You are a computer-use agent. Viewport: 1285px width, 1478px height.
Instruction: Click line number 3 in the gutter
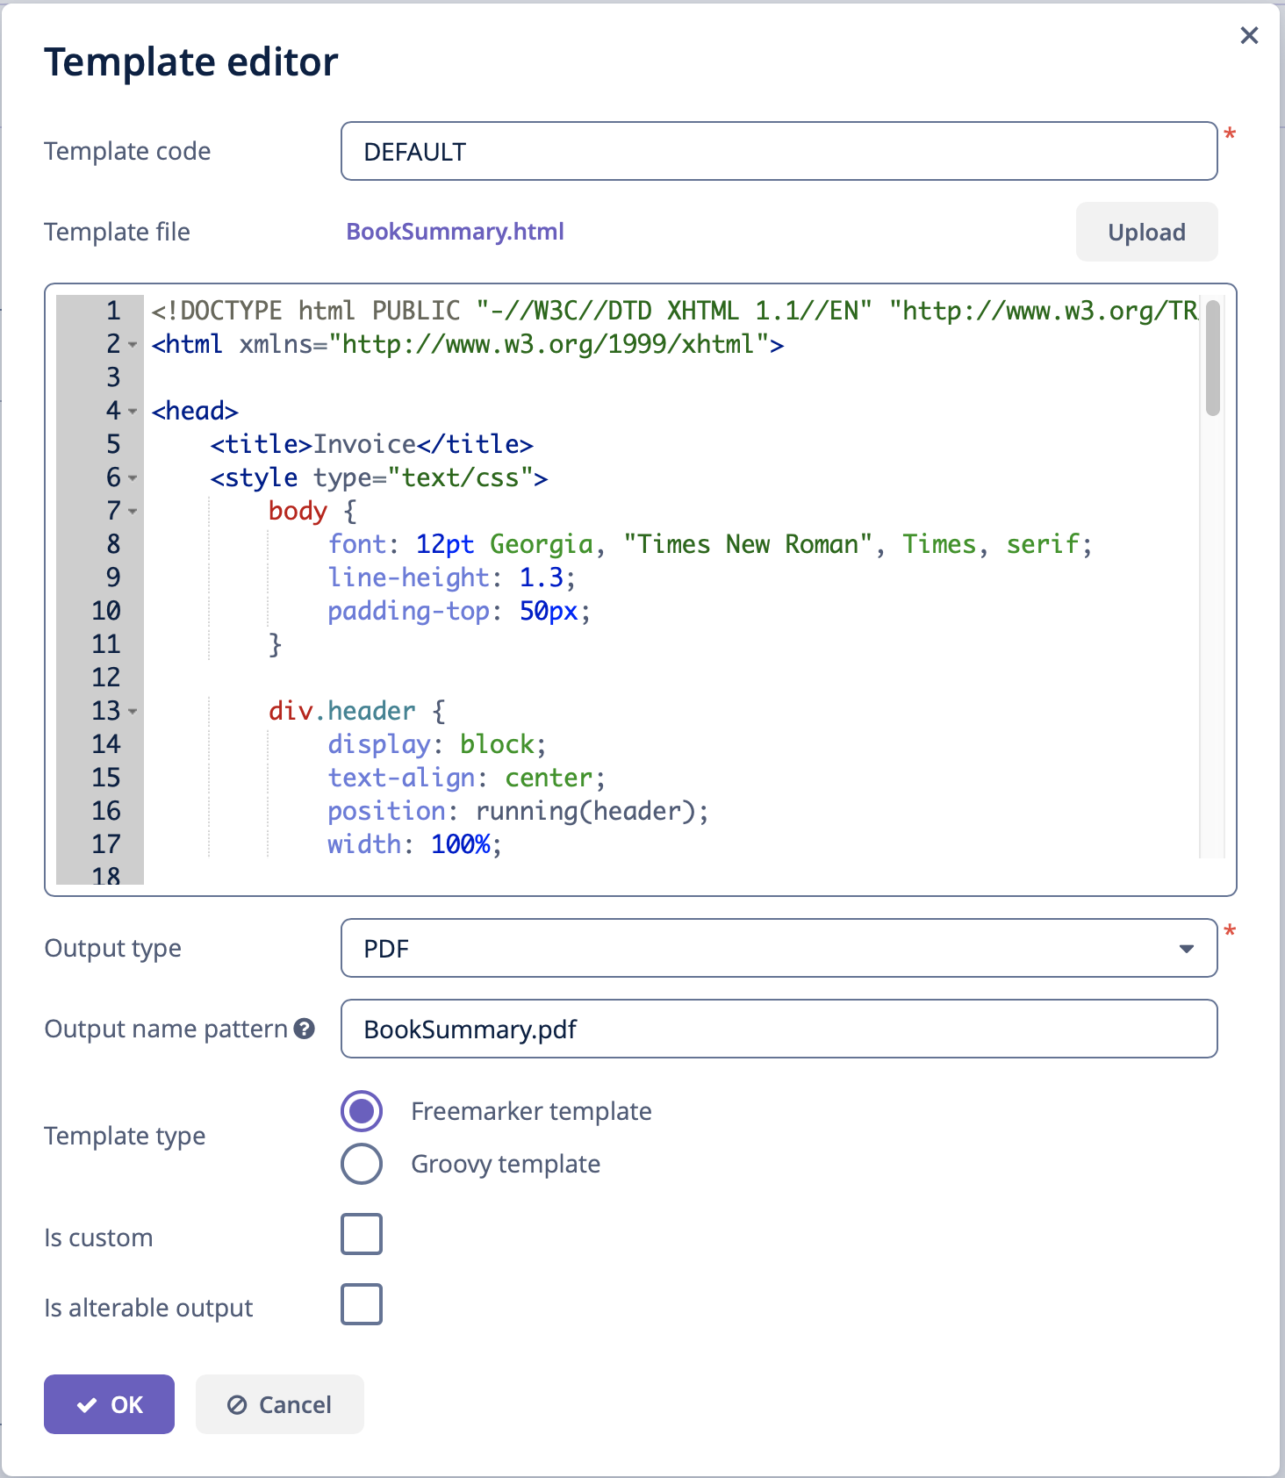pos(113,377)
